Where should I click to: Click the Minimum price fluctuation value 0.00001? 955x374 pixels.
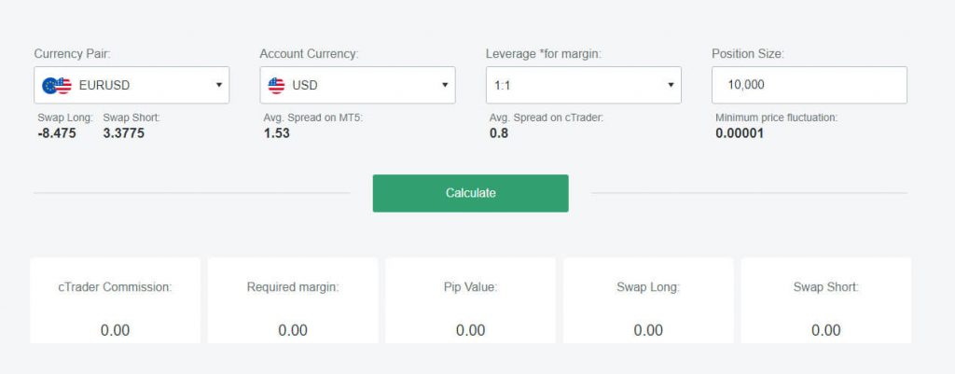(x=740, y=133)
